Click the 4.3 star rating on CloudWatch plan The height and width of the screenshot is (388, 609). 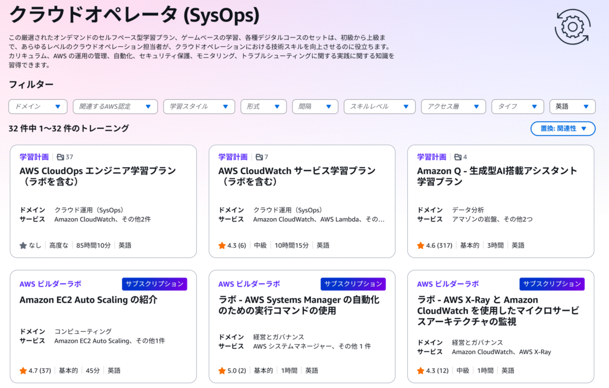(222, 245)
